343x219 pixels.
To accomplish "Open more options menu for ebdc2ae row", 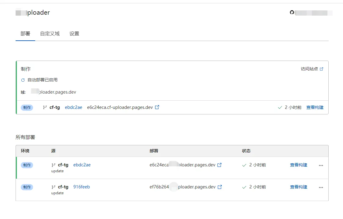I will 321,165.
